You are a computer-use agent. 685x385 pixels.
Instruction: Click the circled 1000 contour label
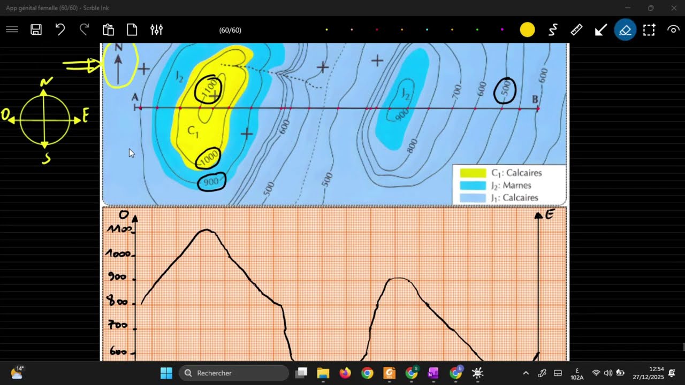[208, 157]
